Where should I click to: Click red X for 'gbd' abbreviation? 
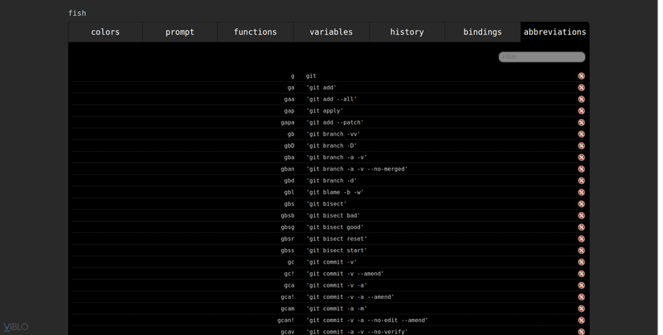581,181
